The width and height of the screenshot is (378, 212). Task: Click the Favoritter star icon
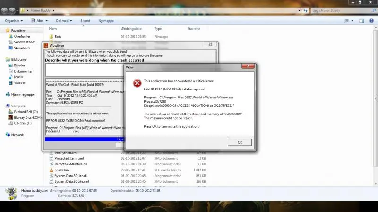click(8, 30)
